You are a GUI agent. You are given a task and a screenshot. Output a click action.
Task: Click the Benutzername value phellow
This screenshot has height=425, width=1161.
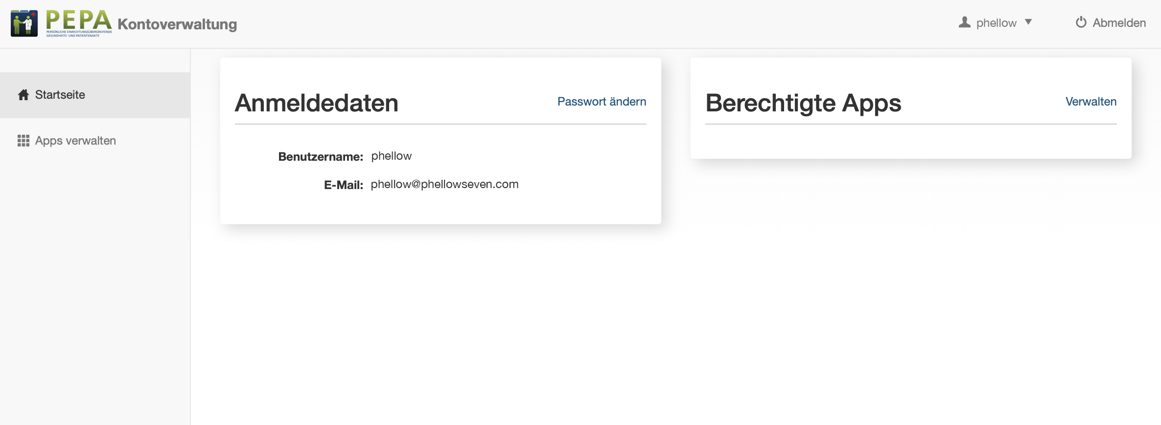[391, 156]
